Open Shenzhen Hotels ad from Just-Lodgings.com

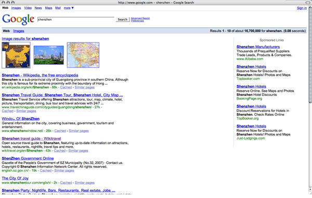pos(251,126)
